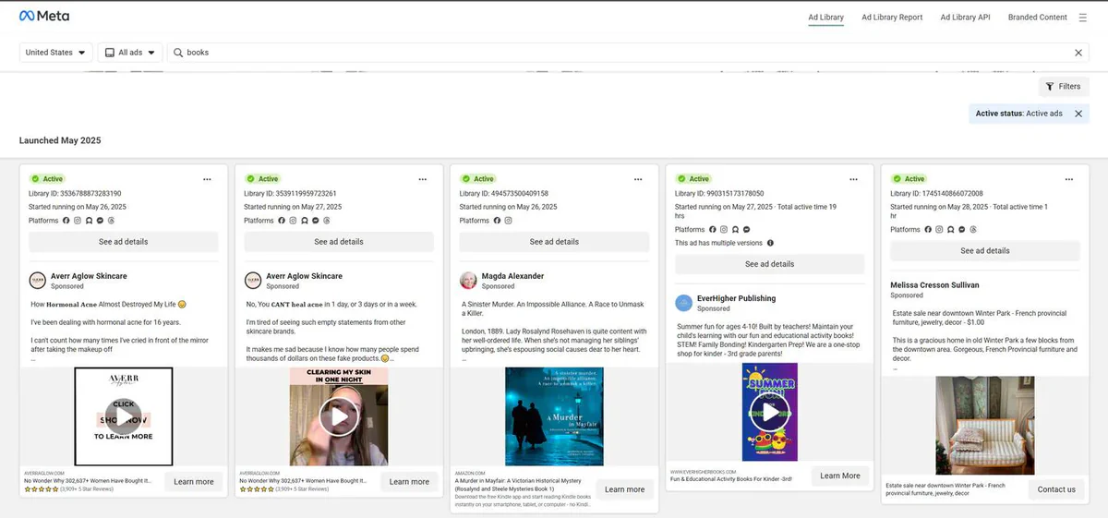Click Threads icon on Melissa Cresson Sullivan ad
This screenshot has width=1108, height=518.
972,230
